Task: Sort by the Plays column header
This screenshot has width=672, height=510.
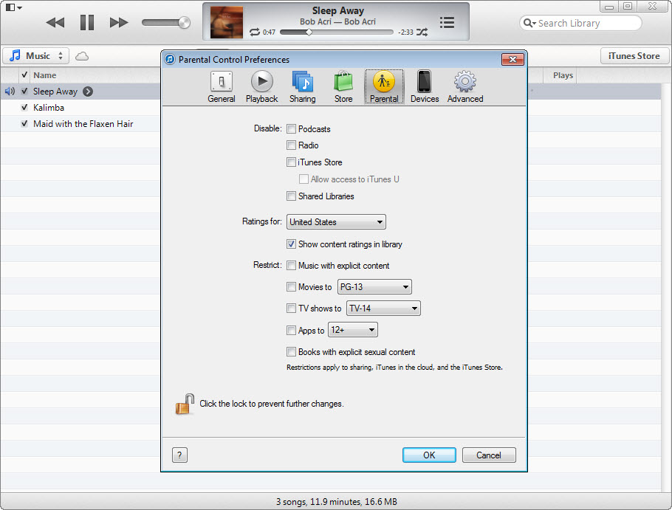Action: (563, 75)
